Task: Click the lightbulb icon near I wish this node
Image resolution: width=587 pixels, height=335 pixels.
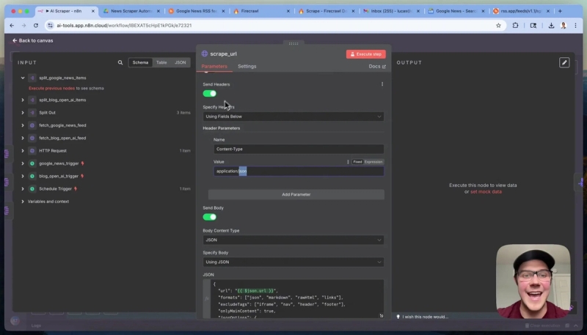Action: pos(398,317)
